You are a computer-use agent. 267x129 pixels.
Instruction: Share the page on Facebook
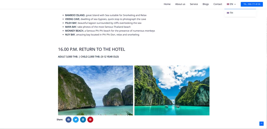pyautogui.click(x=69, y=120)
